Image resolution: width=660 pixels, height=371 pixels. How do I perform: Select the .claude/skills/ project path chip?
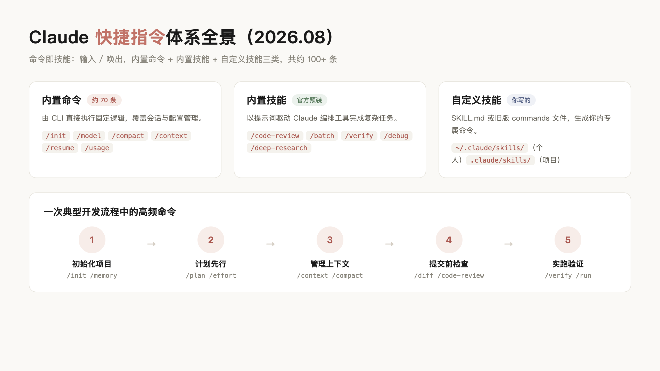tap(500, 160)
